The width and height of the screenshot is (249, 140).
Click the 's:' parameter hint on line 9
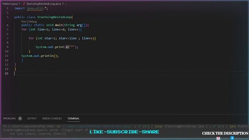click(67, 47)
